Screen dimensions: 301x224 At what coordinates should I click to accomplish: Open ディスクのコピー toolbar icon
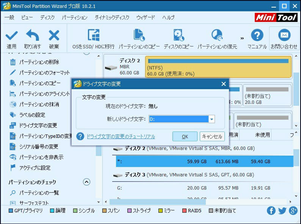click(x=179, y=35)
